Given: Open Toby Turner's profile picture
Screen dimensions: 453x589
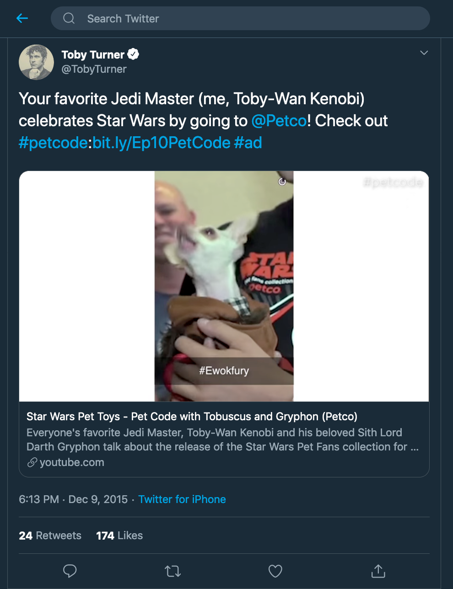Looking at the screenshot, I should coord(36,62).
